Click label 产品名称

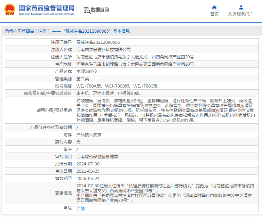(63, 72)
